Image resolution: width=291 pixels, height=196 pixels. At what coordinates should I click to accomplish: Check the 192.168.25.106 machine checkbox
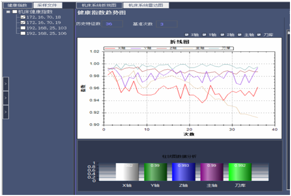(x=23, y=33)
